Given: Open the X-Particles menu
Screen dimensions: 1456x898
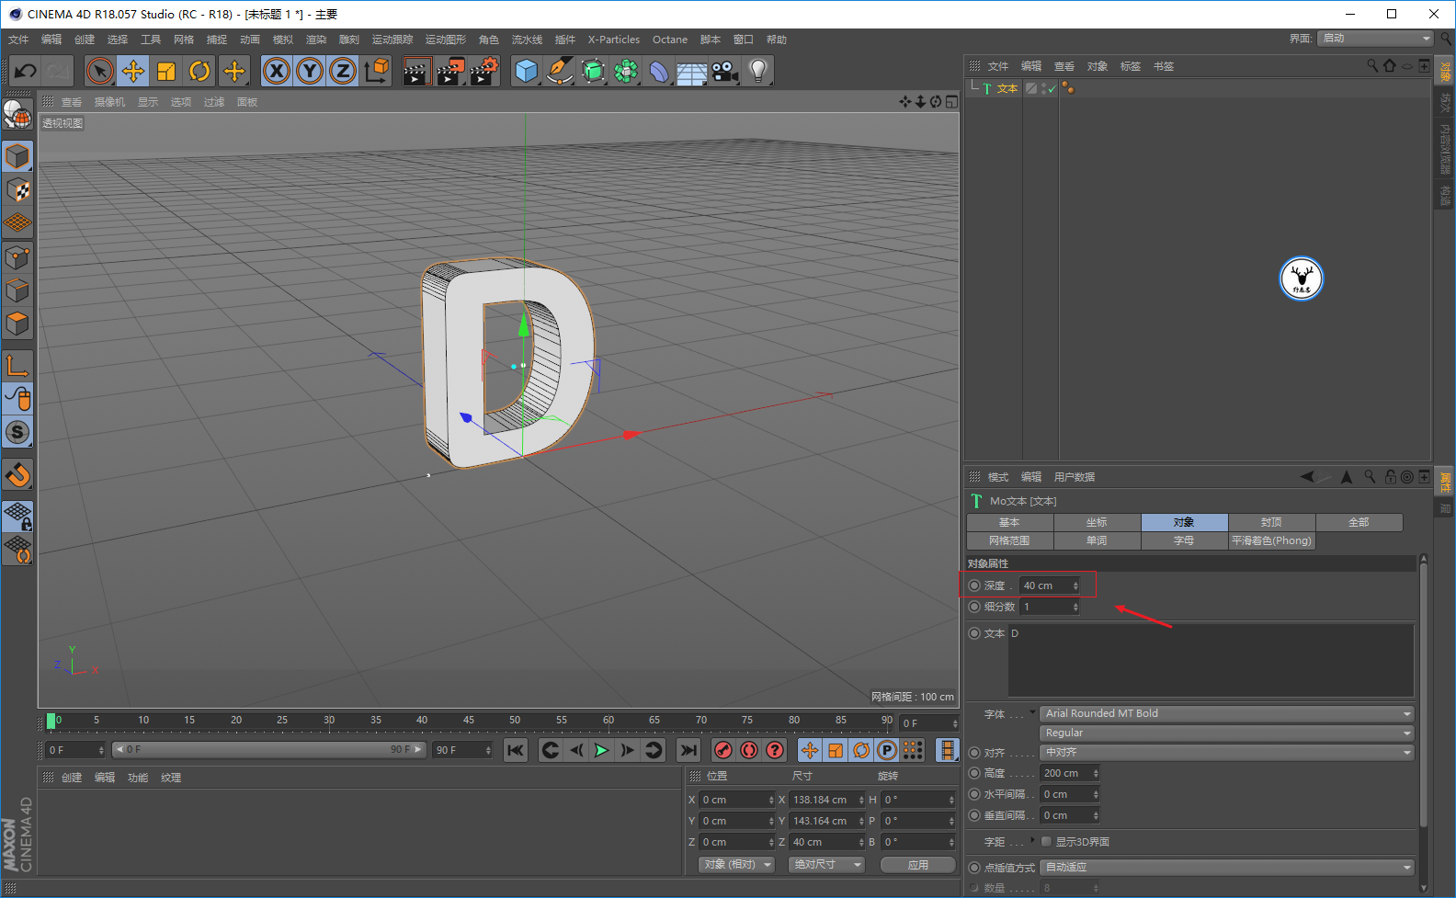Looking at the screenshot, I should click(x=614, y=40).
